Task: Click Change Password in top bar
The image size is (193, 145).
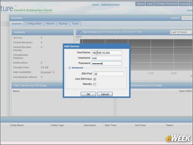Action: [166, 4]
